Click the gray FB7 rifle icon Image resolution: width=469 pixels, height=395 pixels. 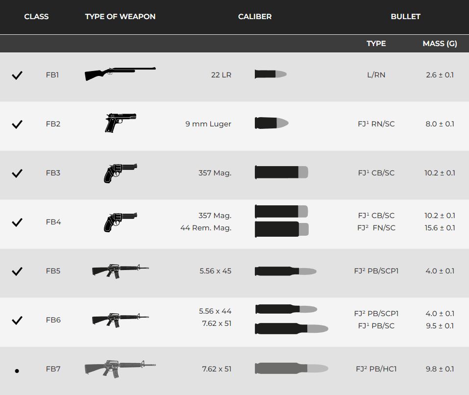[x=120, y=368]
